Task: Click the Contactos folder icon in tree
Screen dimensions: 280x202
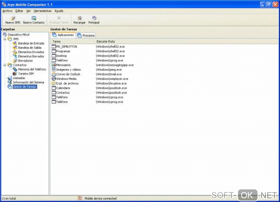Action: click(x=10, y=65)
